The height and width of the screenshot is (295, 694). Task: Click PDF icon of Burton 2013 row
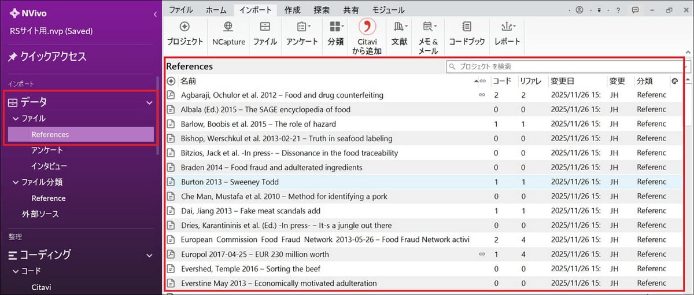(171, 182)
